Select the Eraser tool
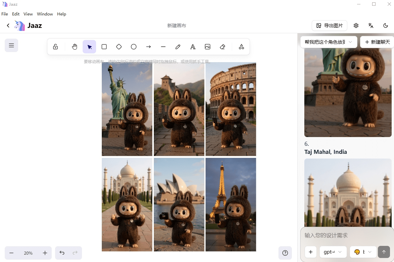The image size is (394, 262). tap(222, 47)
